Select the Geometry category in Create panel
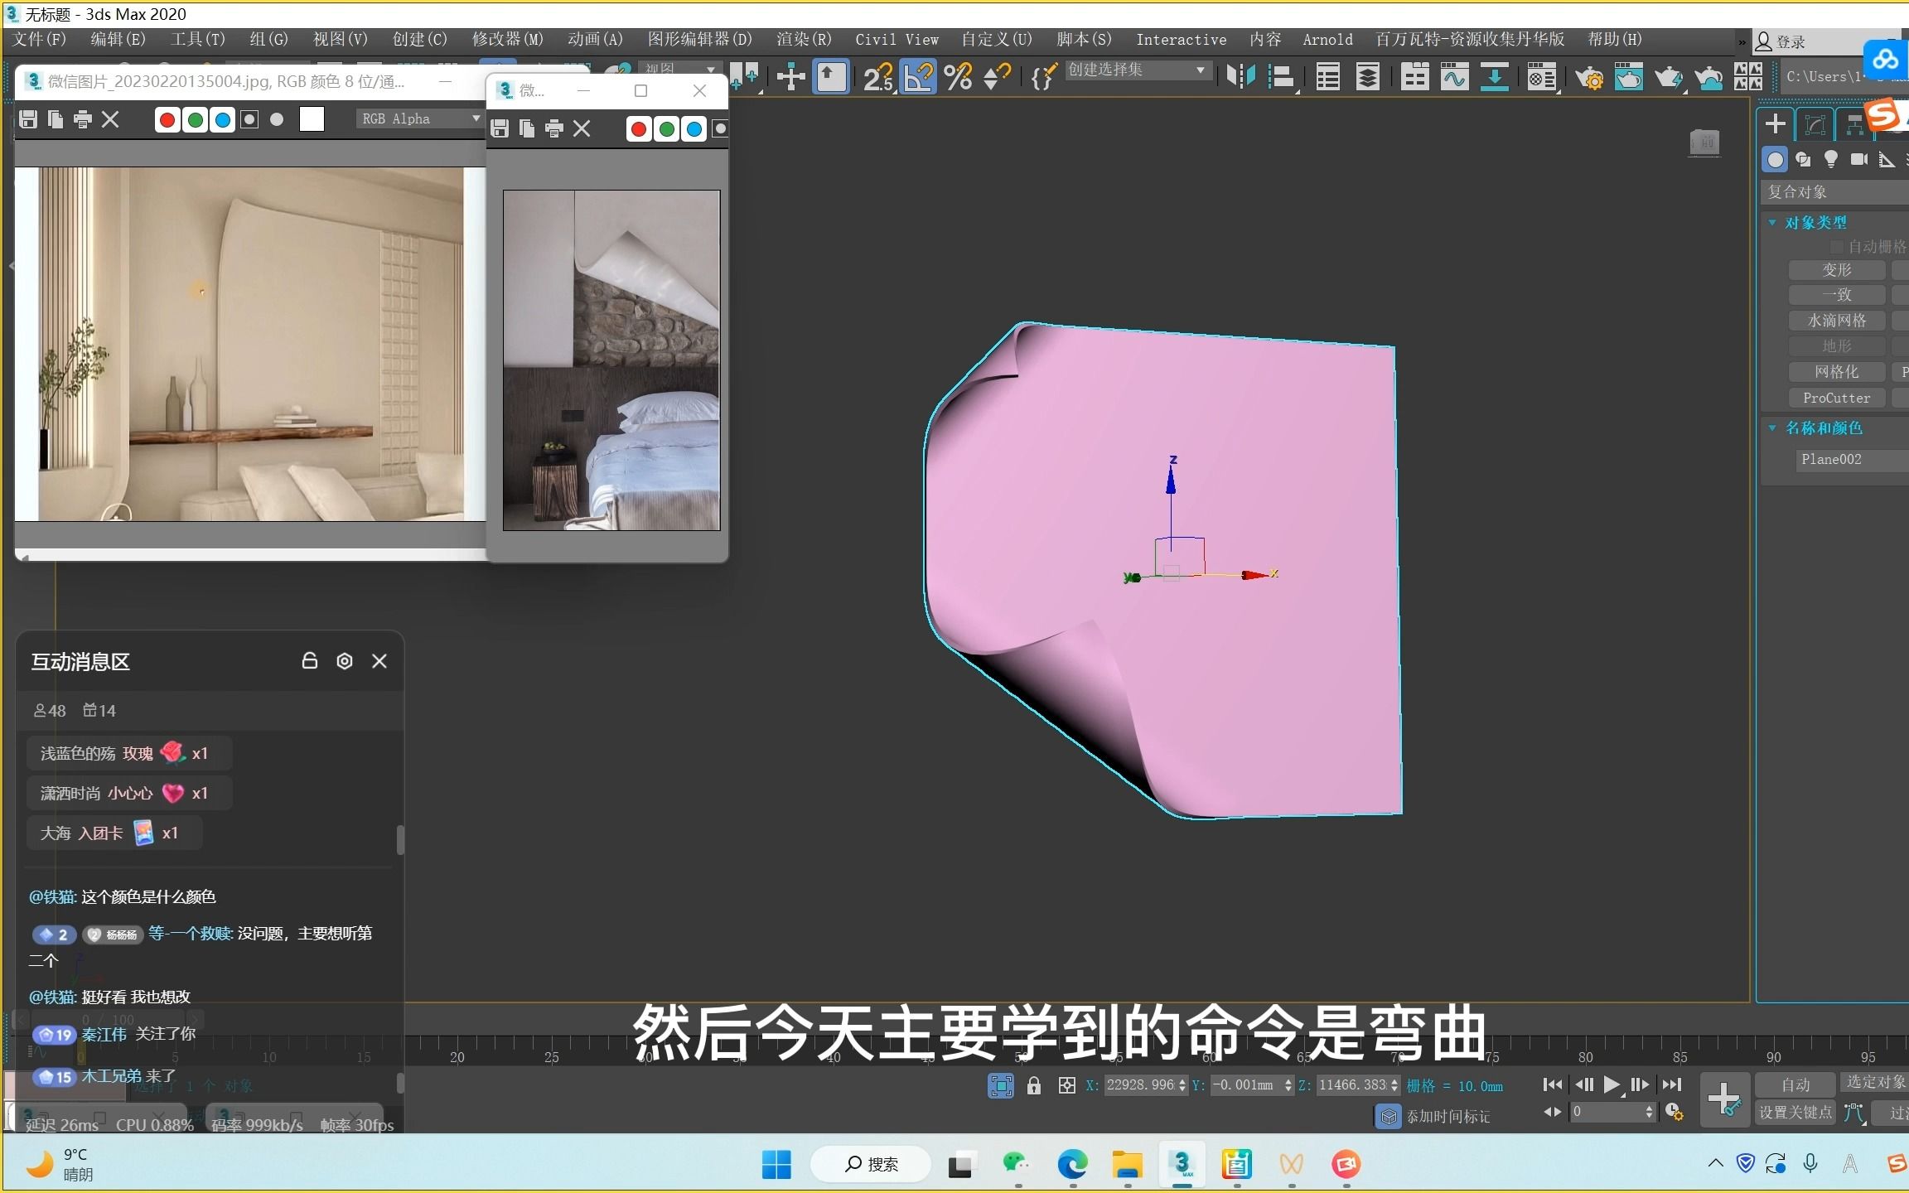The height and width of the screenshot is (1193, 1909). pos(1775,159)
